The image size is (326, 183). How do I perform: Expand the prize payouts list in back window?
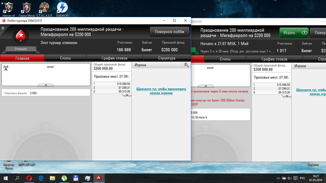(x=287, y=96)
